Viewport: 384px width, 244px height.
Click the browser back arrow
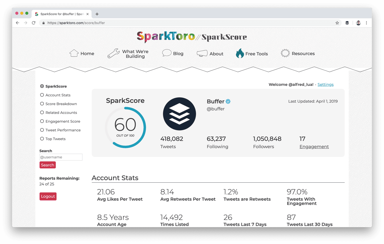tap(17, 23)
